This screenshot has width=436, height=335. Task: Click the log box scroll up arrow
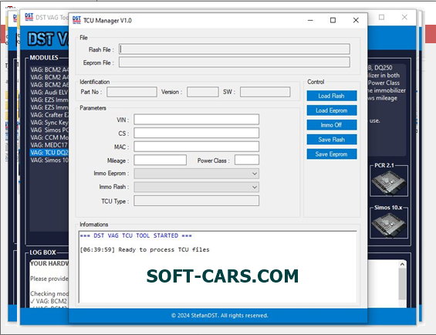pyautogui.click(x=402, y=264)
